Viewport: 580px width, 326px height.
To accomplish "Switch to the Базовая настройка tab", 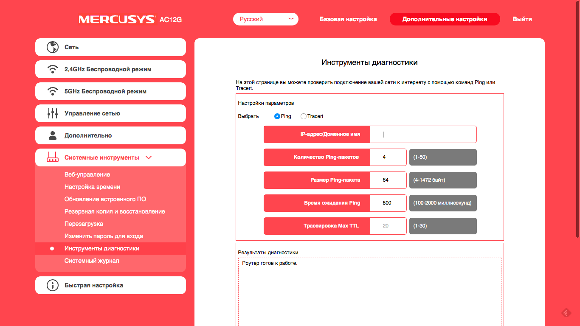I will pyautogui.click(x=348, y=19).
